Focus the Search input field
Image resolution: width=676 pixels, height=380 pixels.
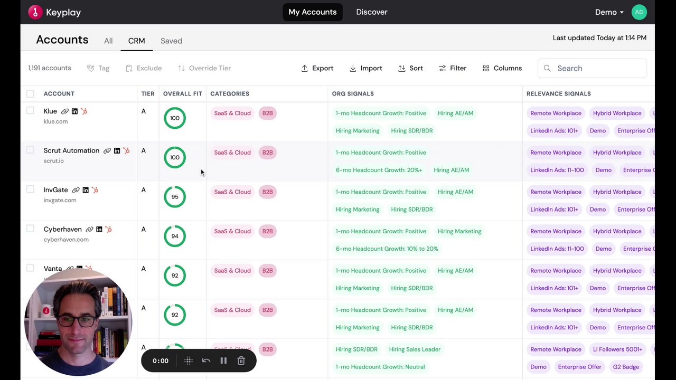[592, 68]
